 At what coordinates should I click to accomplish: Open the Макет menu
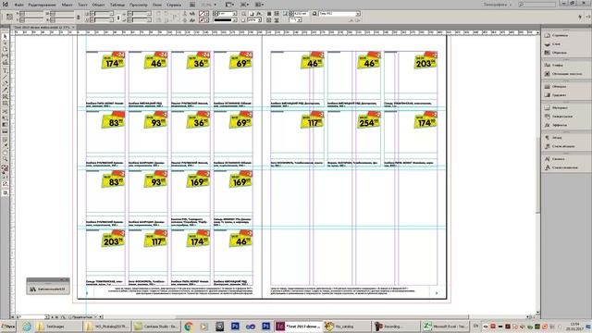click(67, 5)
